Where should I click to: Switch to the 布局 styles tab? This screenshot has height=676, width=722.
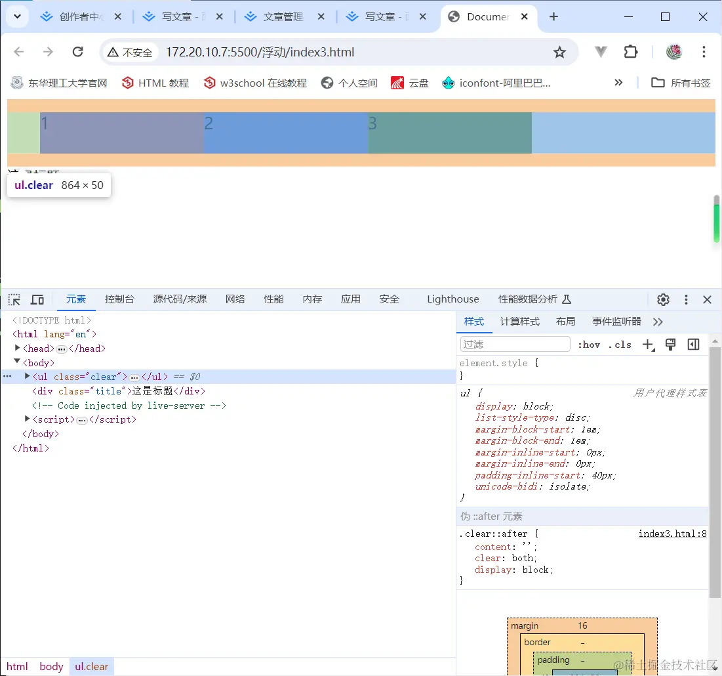tap(565, 321)
